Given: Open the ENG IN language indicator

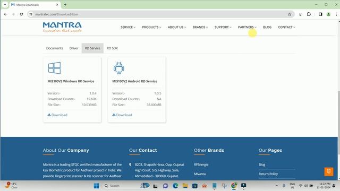Looking at the screenshot, I should click(292, 186).
